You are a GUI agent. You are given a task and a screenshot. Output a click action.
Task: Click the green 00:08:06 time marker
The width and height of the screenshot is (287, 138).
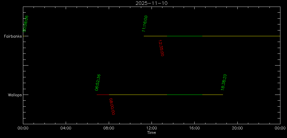pos(26,24)
